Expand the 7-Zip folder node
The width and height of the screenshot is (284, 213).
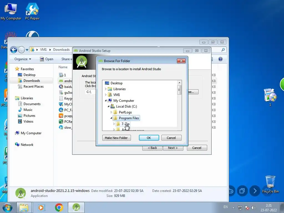coord(114,124)
